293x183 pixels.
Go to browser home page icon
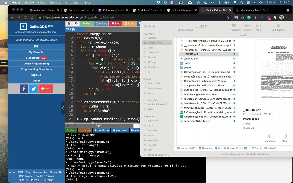pyautogui.click(x=32, y=17)
